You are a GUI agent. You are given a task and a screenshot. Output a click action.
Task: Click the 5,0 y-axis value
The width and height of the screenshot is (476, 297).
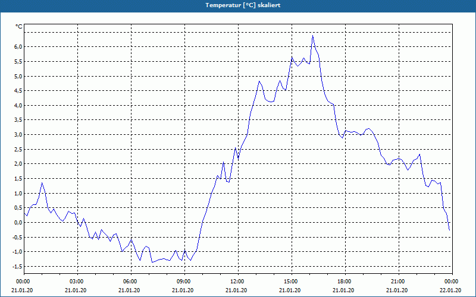coord(18,76)
